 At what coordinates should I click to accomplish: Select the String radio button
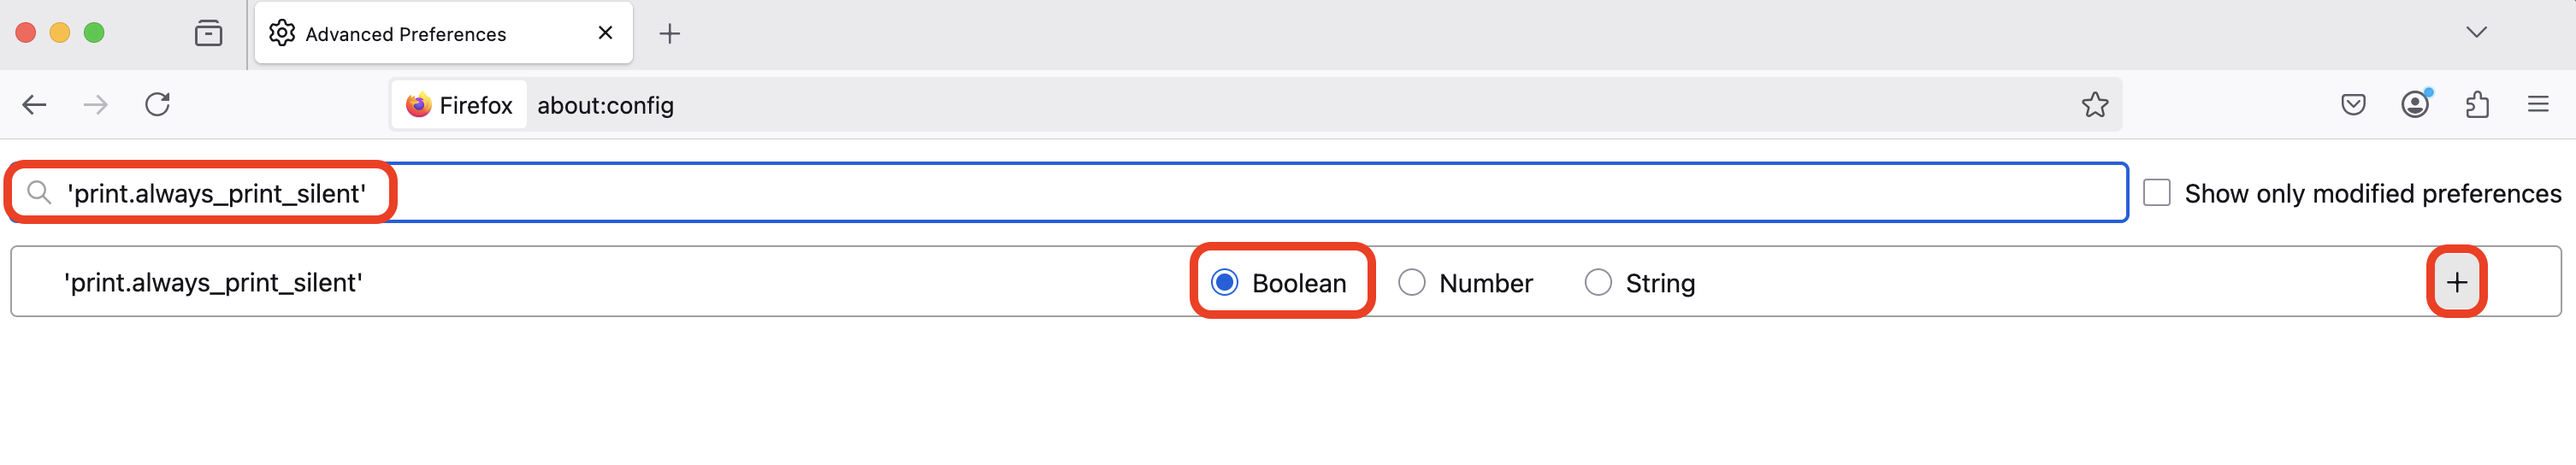(1598, 283)
